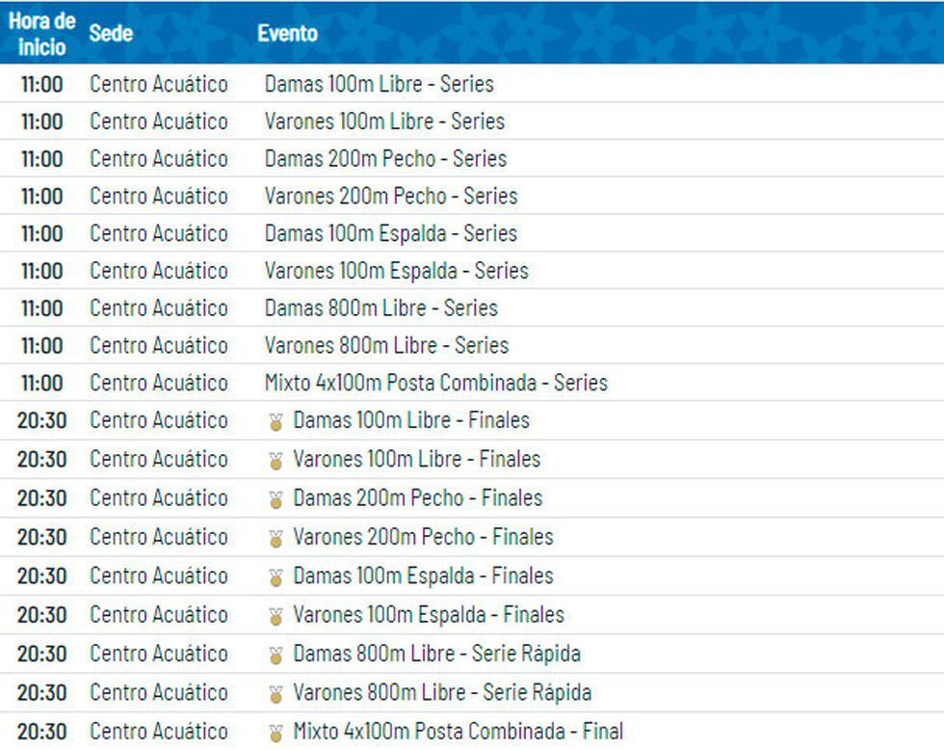Click the Sede column header

pyautogui.click(x=111, y=33)
